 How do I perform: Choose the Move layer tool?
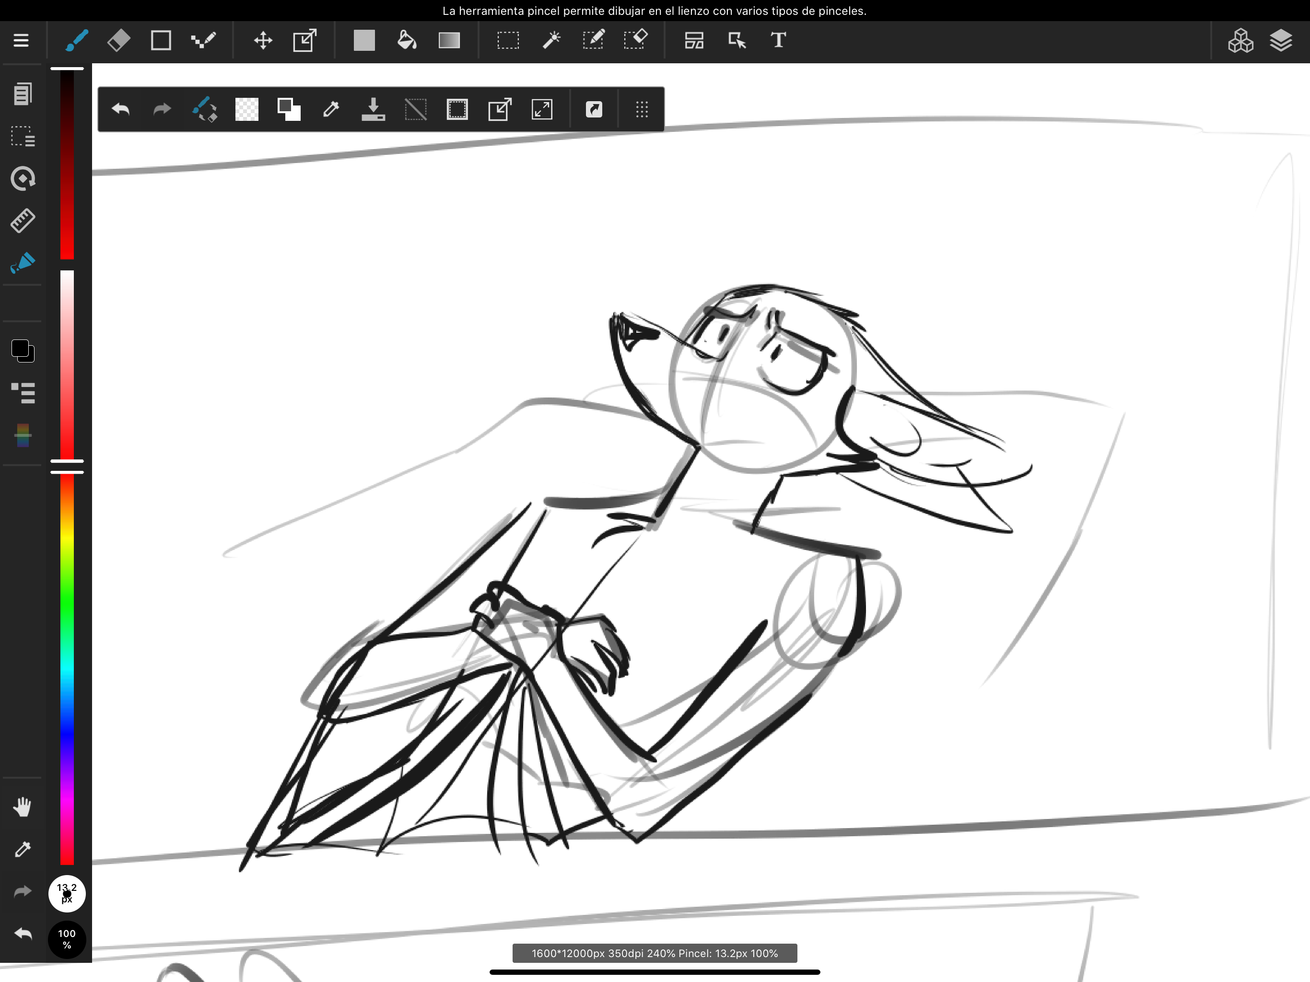(x=263, y=40)
